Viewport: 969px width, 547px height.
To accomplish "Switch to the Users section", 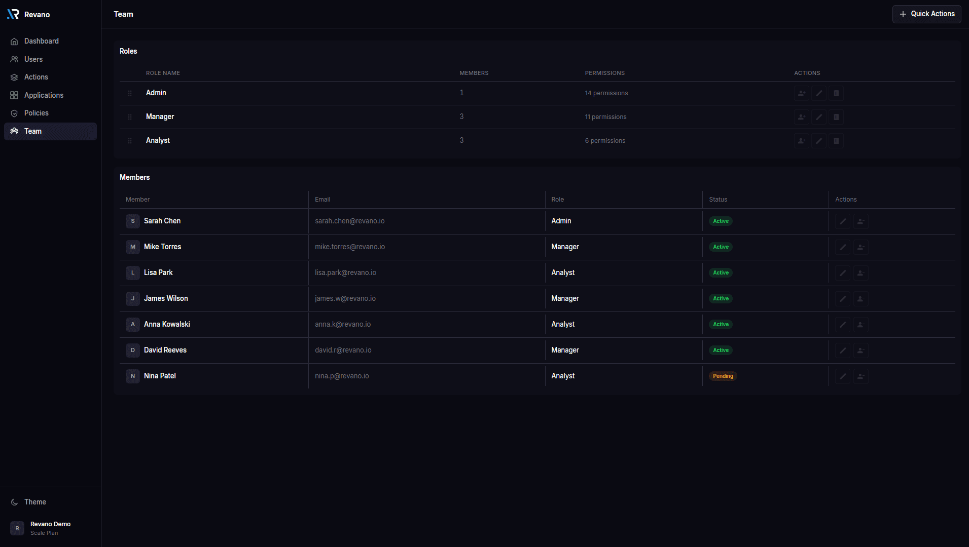I will 33,59.
